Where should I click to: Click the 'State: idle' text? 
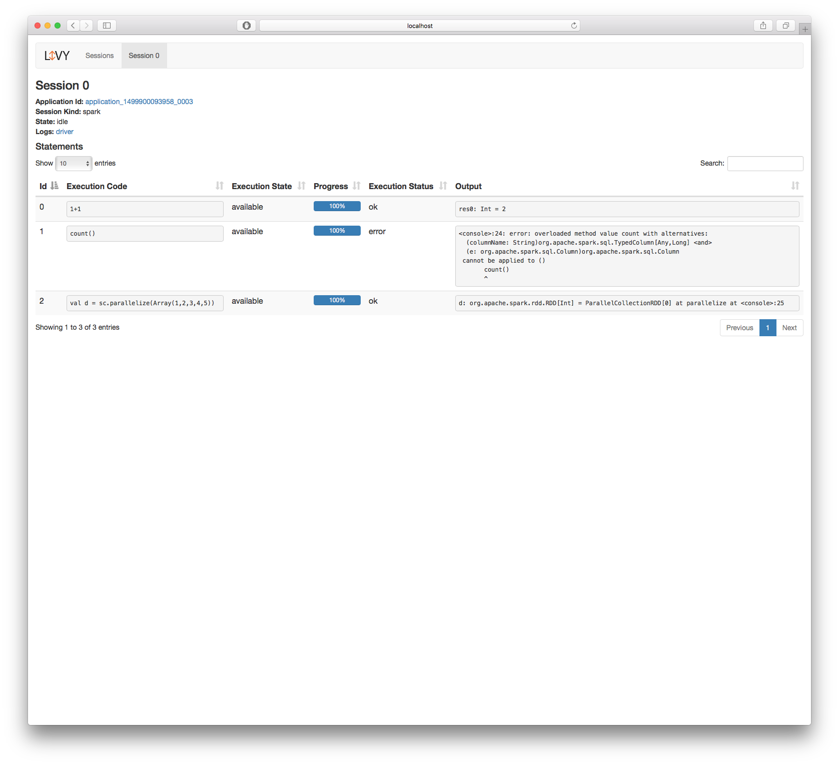click(x=52, y=122)
